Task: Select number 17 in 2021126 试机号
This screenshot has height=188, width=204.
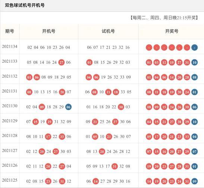Action: tap(108, 166)
